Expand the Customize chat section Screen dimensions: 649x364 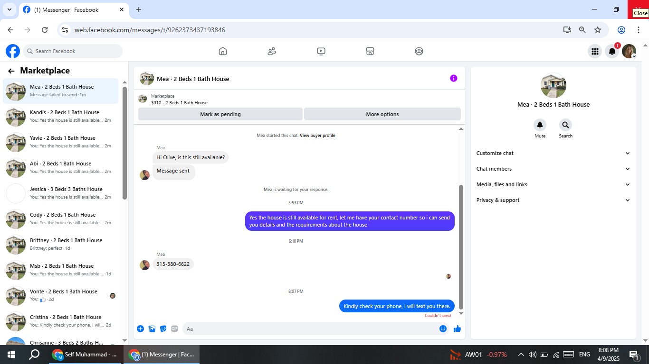tap(554, 153)
